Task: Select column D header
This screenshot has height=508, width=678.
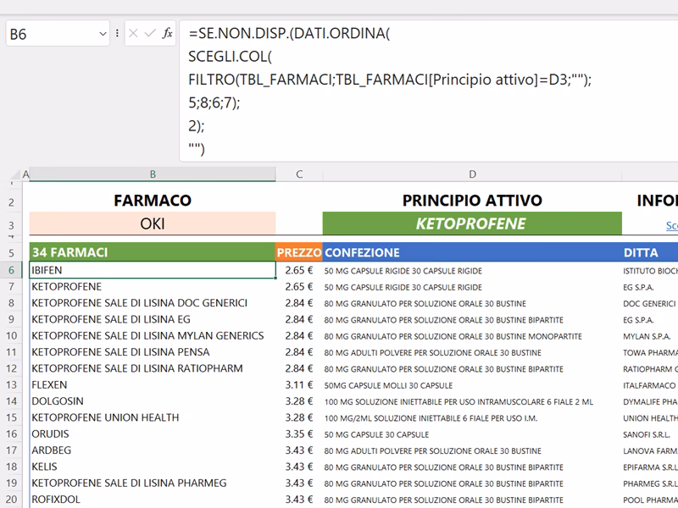Action: [x=472, y=174]
